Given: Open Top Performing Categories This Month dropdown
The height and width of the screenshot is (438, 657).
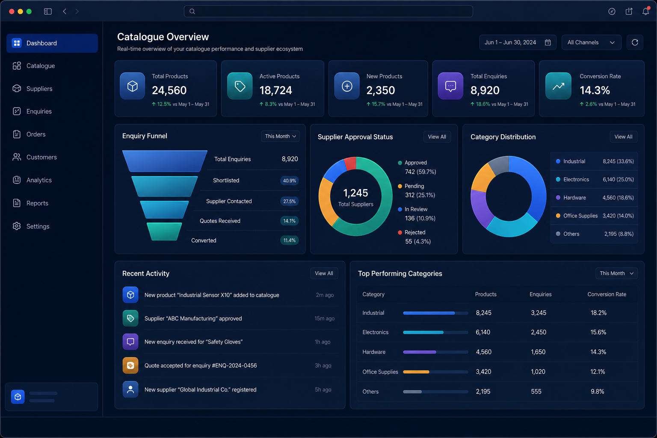Looking at the screenshot, I should pyautogui.click(x=616, y=273).
